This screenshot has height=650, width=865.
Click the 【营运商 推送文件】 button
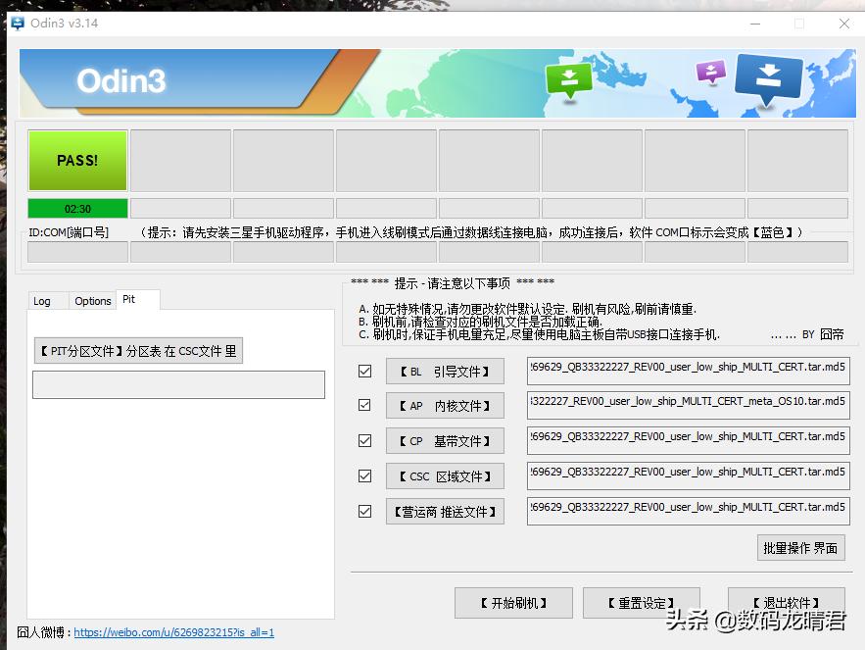pyautogui.click(x=445, y=511)
